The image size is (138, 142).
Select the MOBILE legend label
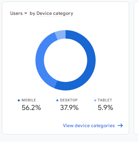tap(29, 100)
